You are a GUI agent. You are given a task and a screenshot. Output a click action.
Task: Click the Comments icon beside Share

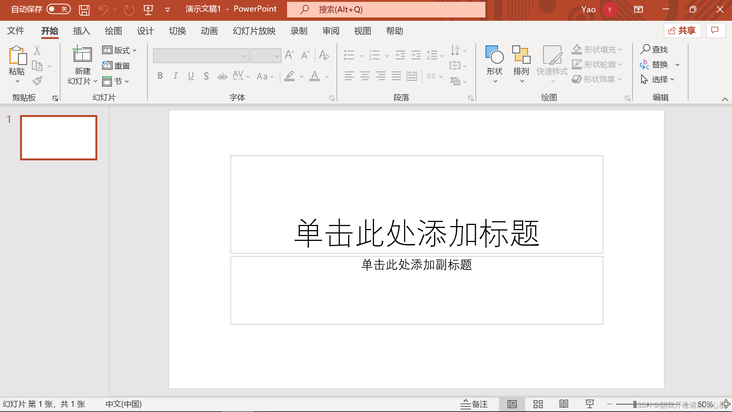(715, 30)
